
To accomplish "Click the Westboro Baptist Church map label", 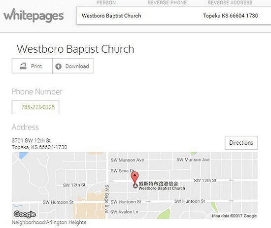I will point(162,188).
